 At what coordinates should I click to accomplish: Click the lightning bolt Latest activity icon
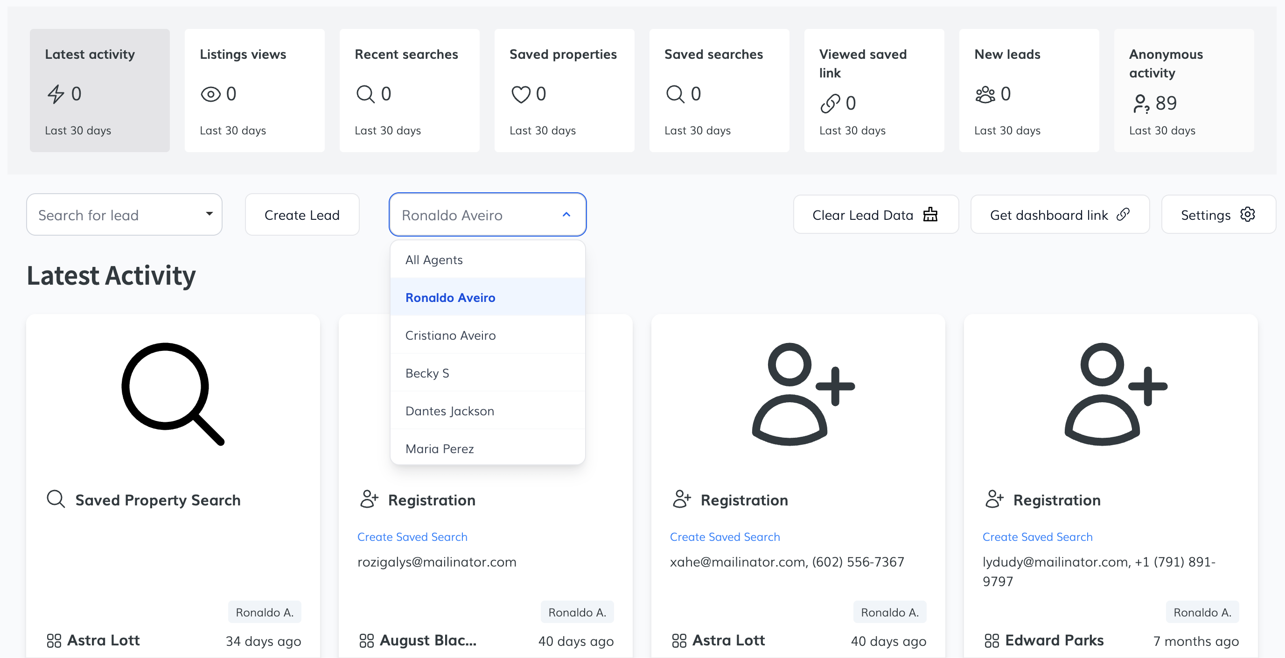tap(56, 94)
